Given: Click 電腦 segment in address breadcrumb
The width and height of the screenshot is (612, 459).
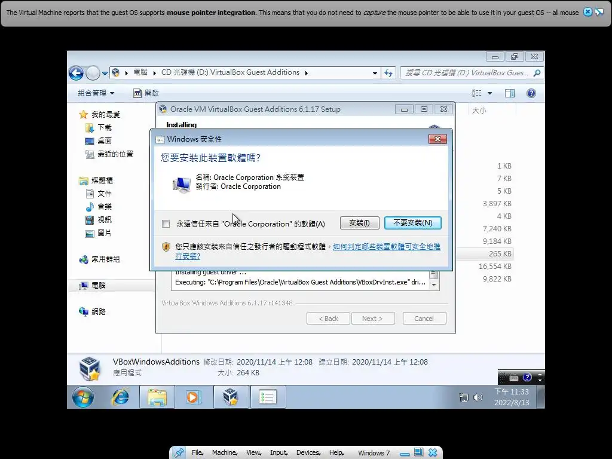Looking at the screenshot, I should click(x=140, y=72).
